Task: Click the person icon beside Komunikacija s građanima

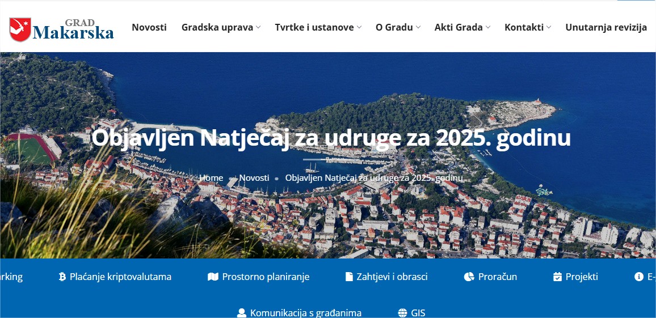Action: tap(241, 312)
